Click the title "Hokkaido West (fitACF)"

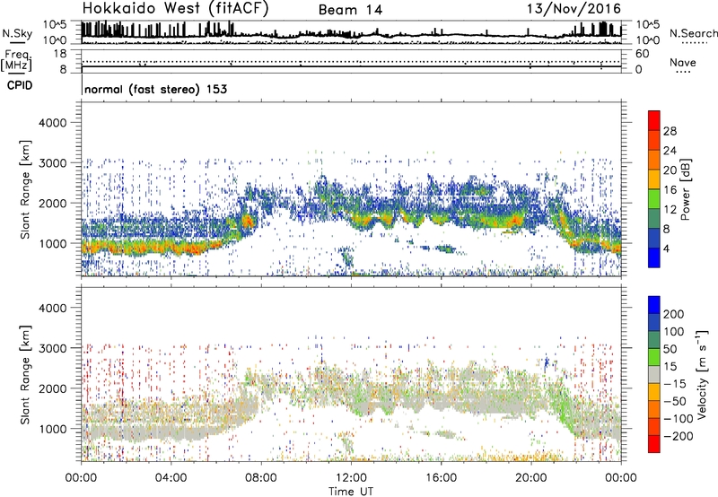click(x=176, y=9)
